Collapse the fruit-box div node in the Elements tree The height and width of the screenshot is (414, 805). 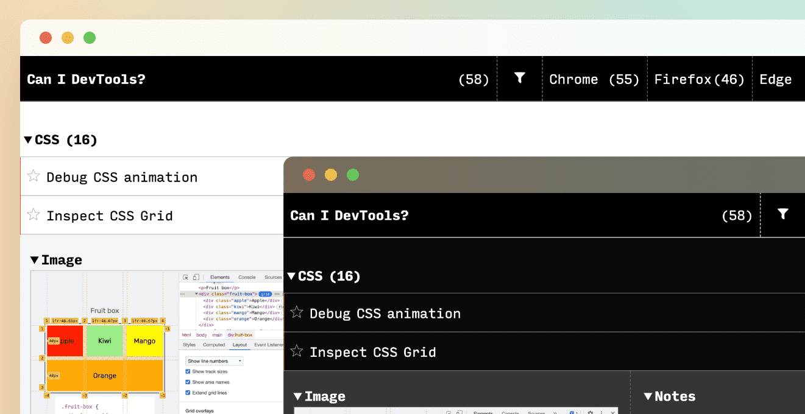pyautogui.click(x=196, y=294)
